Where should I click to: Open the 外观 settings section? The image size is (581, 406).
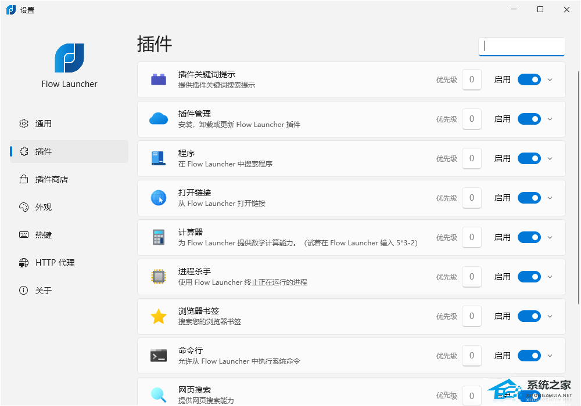(x=69, y=207)
